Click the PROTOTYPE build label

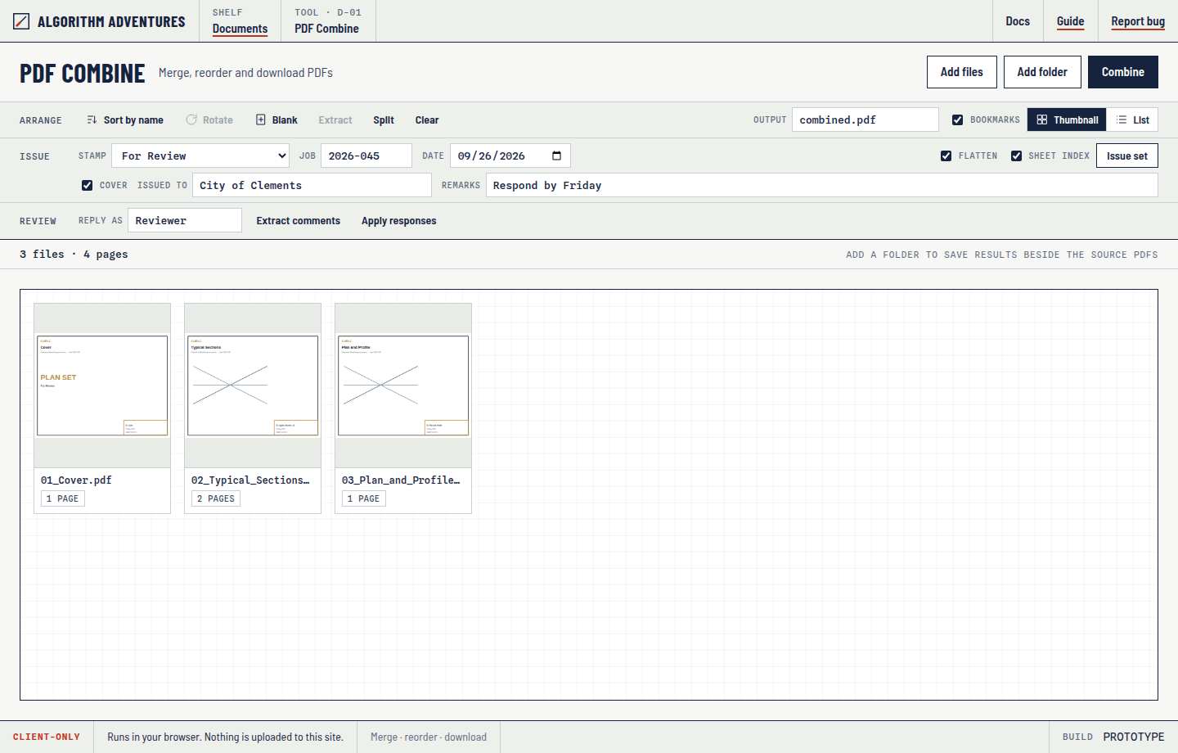1134,737
